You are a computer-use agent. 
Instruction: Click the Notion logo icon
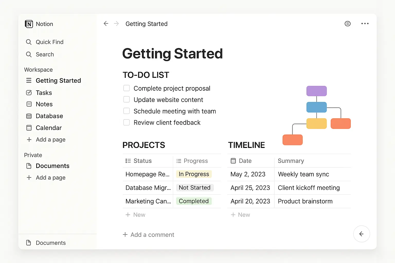click(29, 24)
